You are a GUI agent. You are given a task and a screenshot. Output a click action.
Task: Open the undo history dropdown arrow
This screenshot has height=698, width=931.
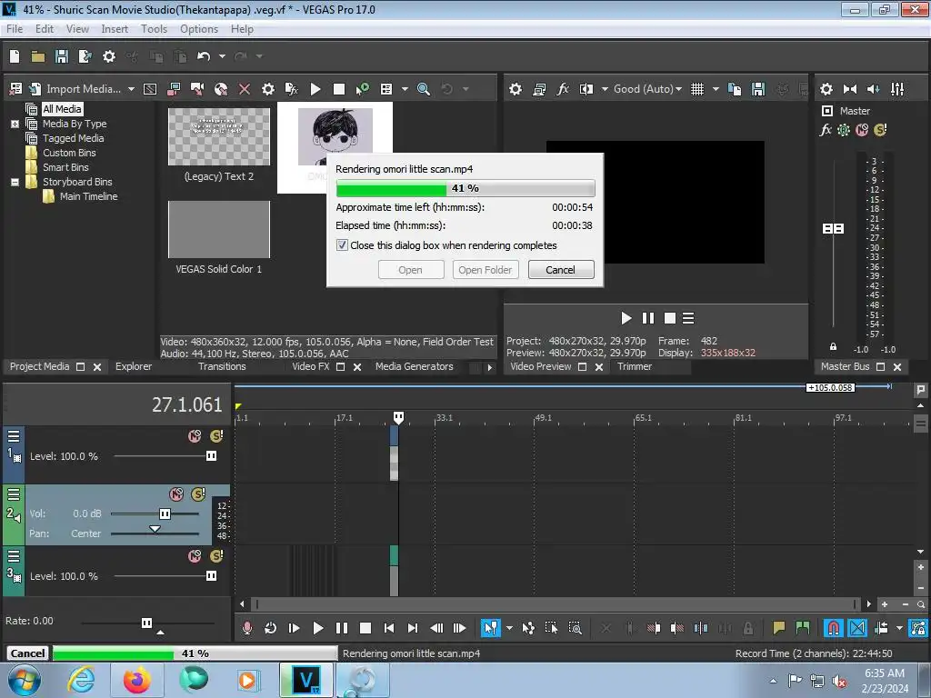pos(222,56)
